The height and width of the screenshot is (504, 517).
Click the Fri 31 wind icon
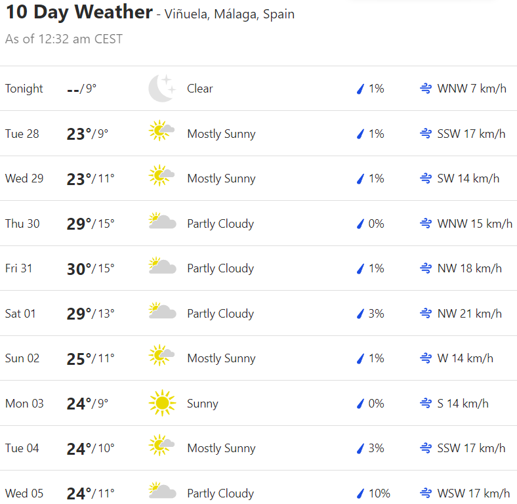426,268
